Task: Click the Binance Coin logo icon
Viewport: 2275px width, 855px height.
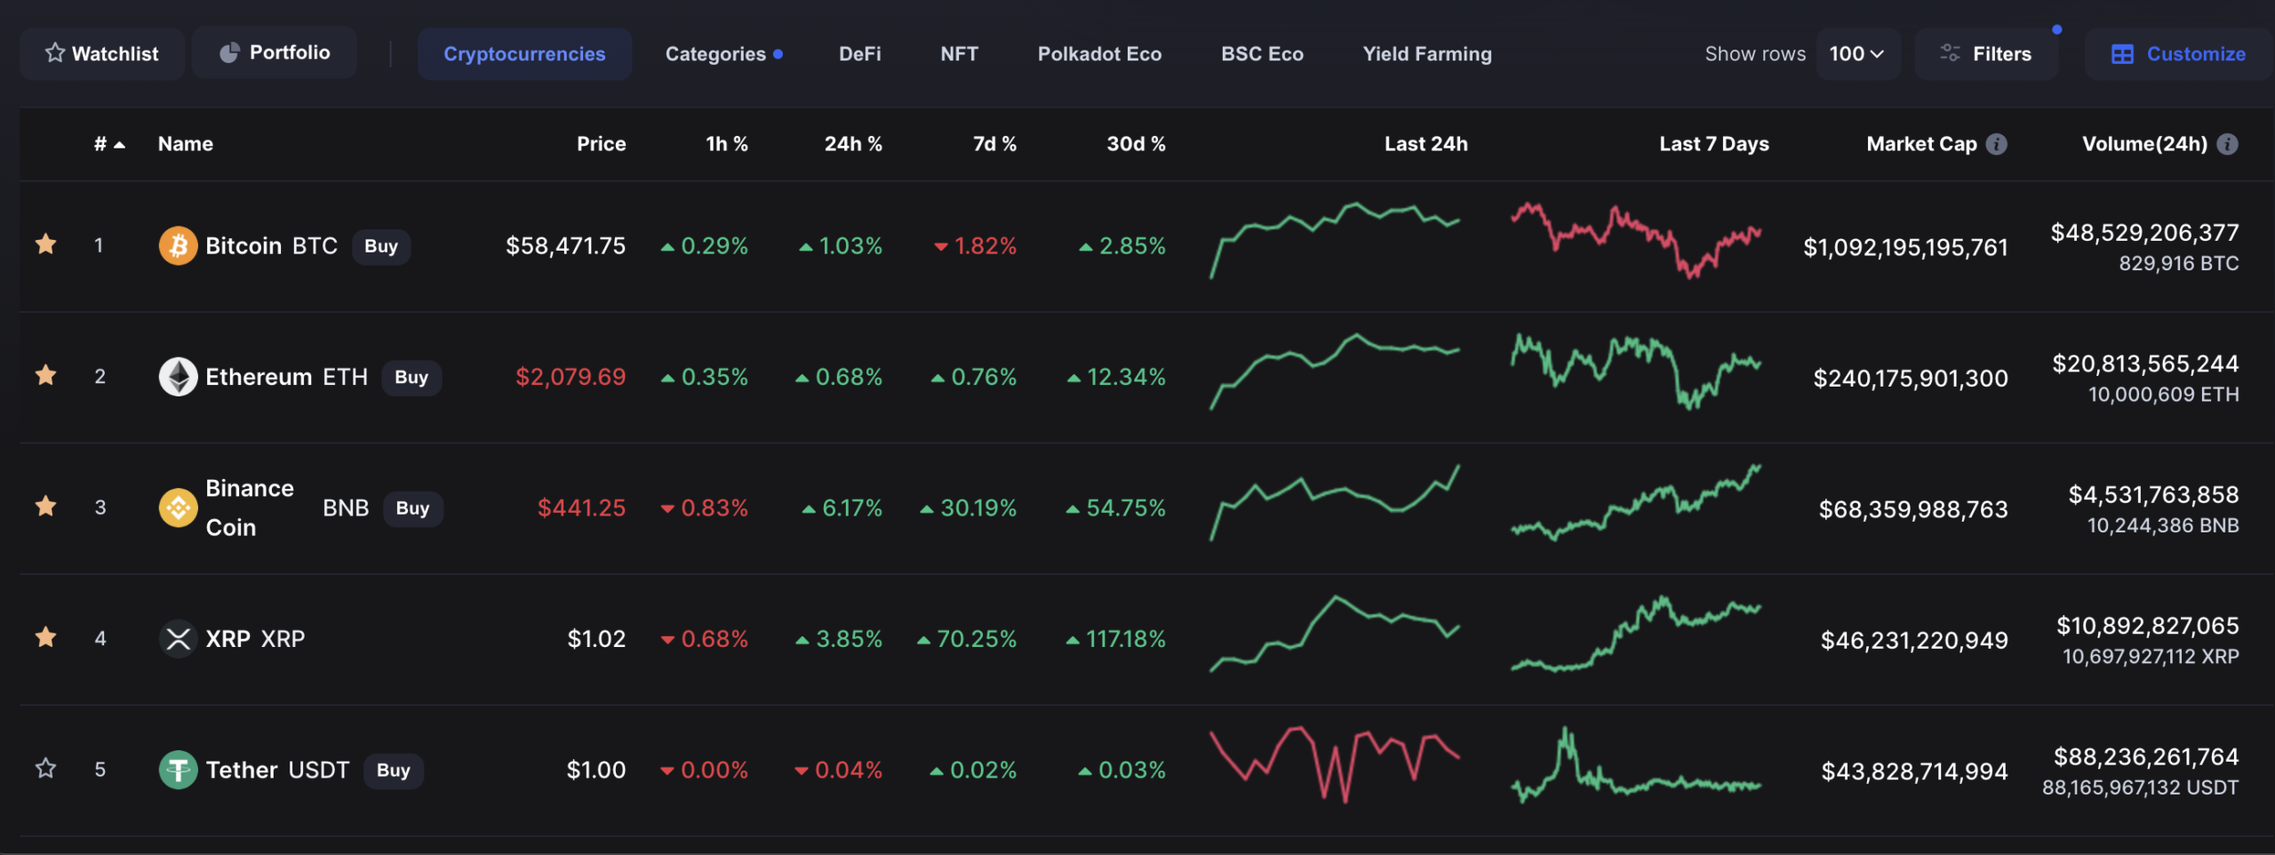Action: [178, 507]
